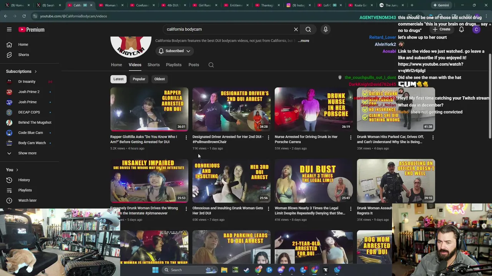
Task: Select the Oldest sort chip
Action: tap(160, 79)
